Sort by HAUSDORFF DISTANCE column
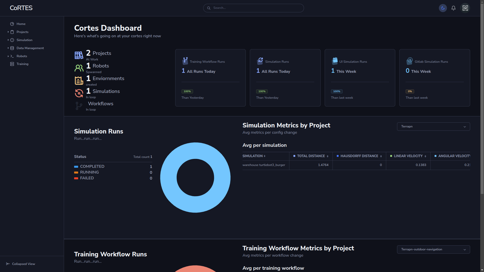 click(359, 156)
